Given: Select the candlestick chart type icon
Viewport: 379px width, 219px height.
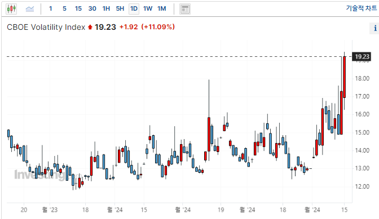Looking at the screenshot, I should (x=11, y=9).
